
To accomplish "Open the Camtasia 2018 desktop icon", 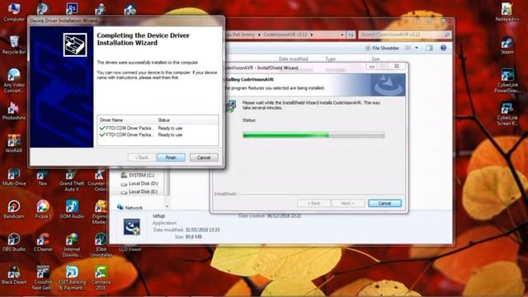I will (x=101, y=277).
